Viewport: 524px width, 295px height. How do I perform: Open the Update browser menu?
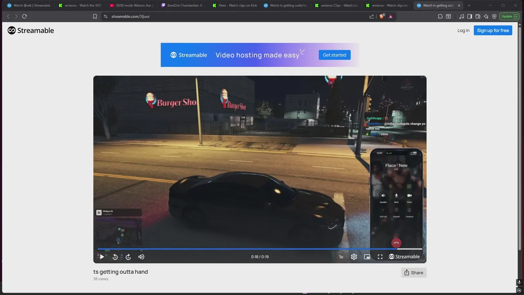point(509,16)
